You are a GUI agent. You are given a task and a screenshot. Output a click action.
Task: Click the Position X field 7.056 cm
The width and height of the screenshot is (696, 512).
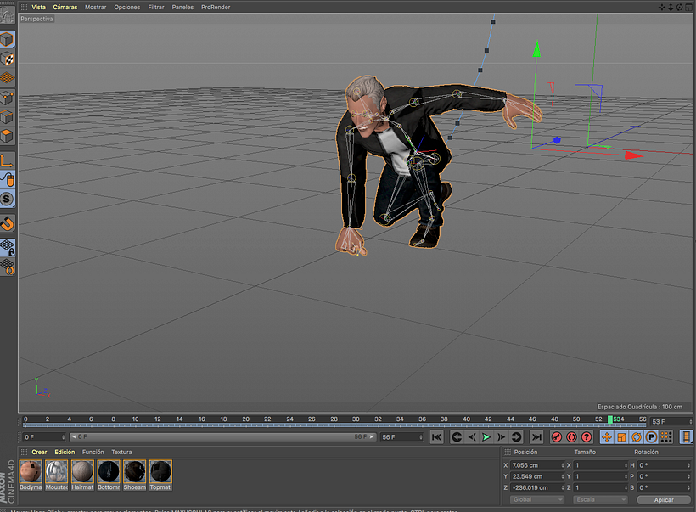(537, 465)
